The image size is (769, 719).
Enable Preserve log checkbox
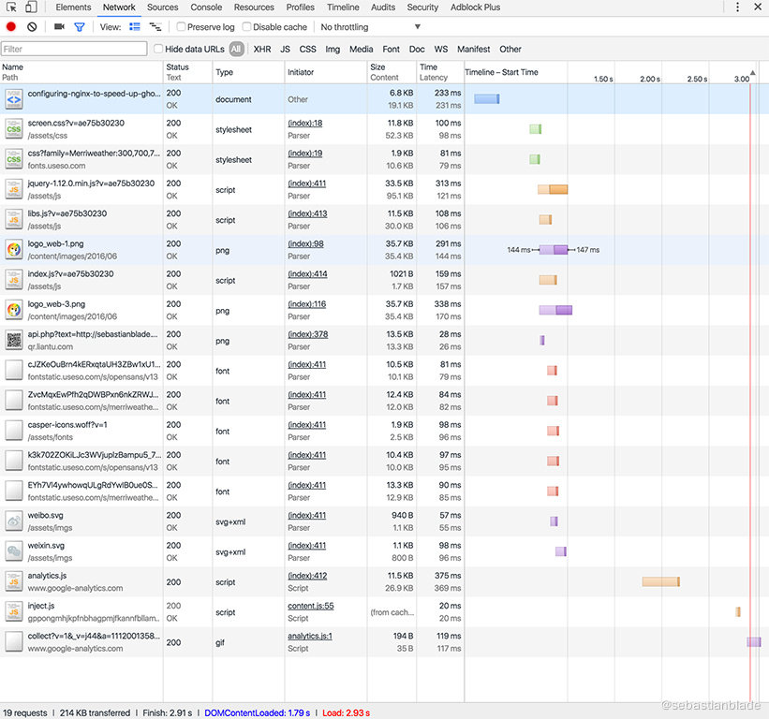tap(181, 27)
